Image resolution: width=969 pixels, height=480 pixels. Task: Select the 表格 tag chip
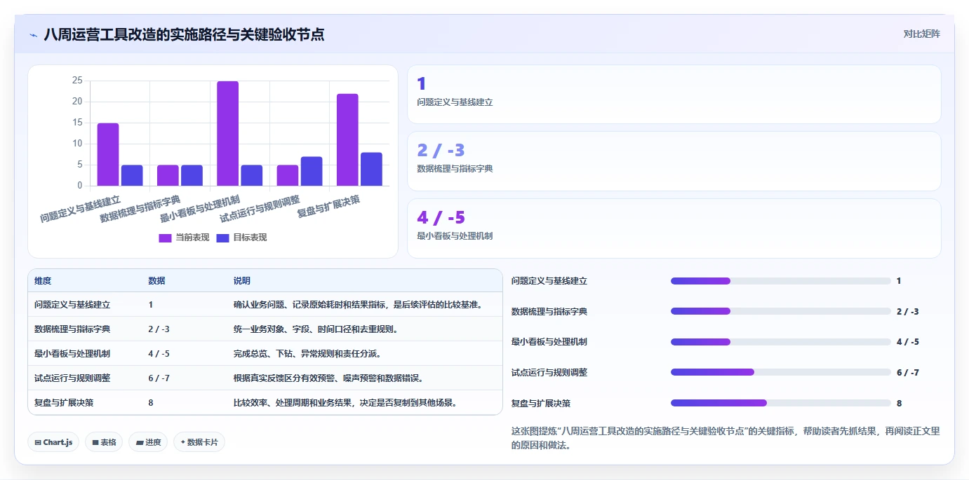tap(104, 442)
